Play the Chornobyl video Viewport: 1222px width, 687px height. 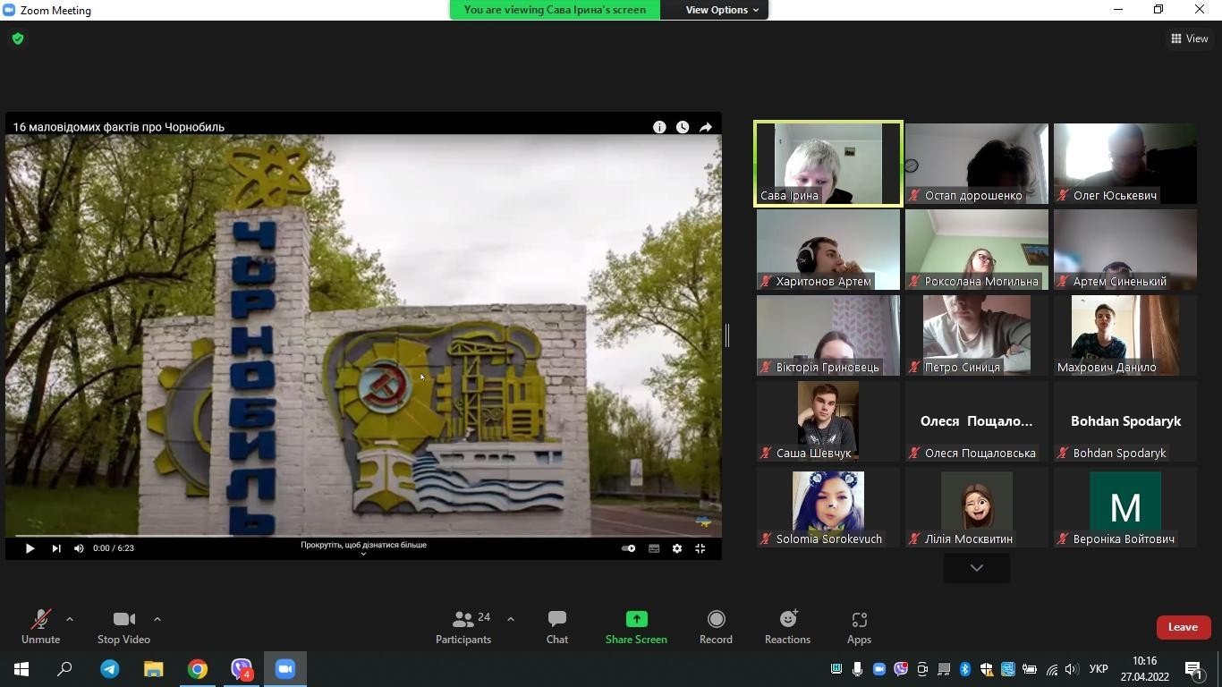coord(30,548)
